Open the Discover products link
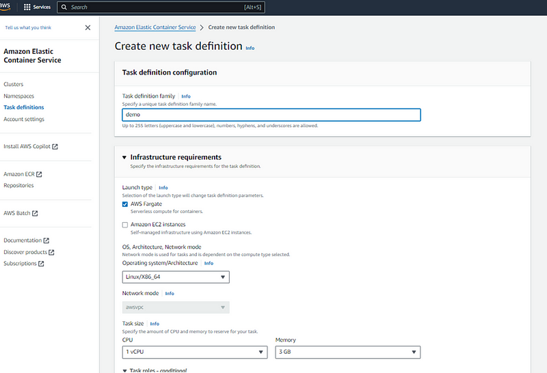Screen dimensions: 547x373 (25, 252)
